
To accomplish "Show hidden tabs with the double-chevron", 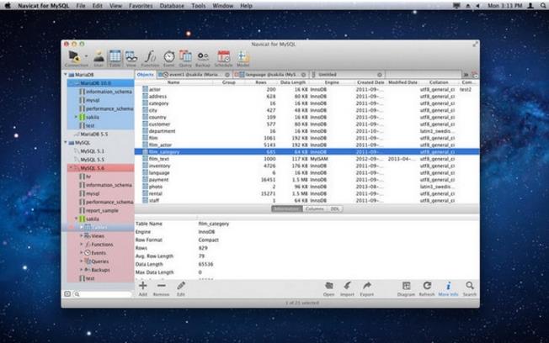I will pos(466,75).
